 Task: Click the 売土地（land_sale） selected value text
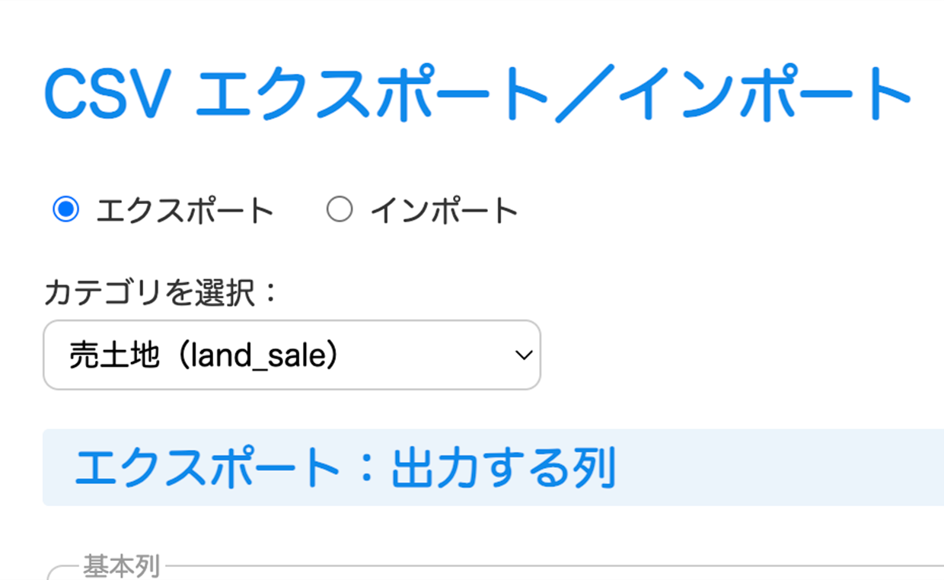pyautogui.click(x=203, y=355)
